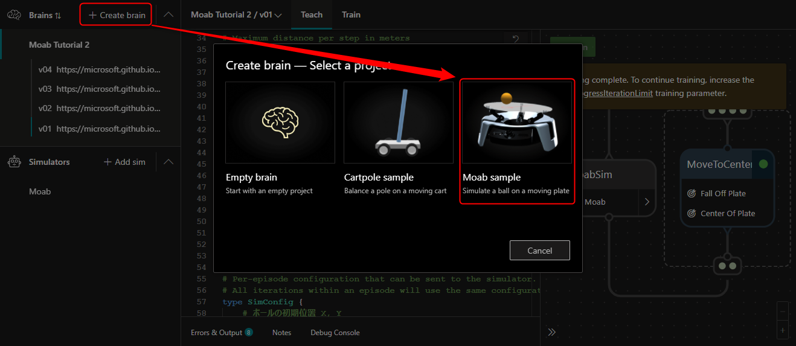
Task: Open Errors & Output panel tab
Action: coord(222,333)
